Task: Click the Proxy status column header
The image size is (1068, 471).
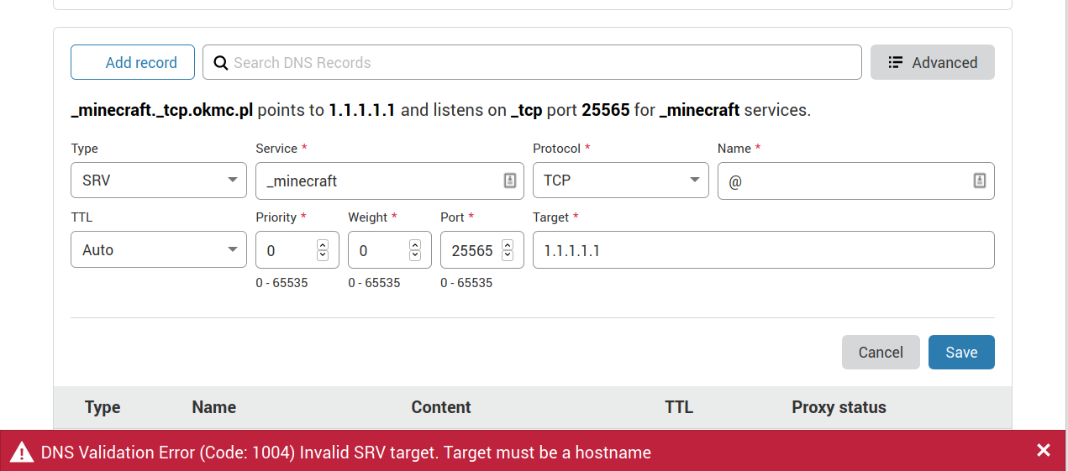Action: click(839, 408)
